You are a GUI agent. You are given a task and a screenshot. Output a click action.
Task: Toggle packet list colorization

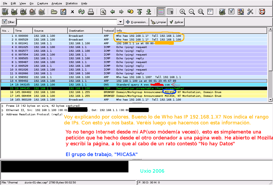point(161,12)
